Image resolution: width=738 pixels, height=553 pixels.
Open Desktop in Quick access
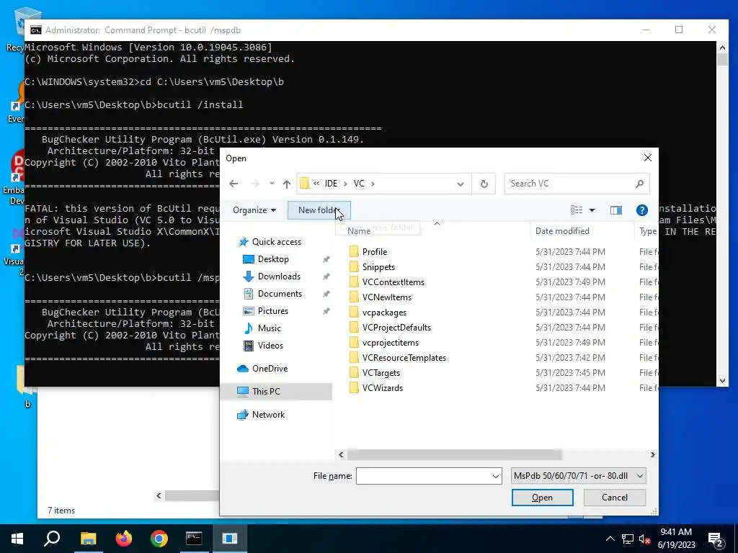(x=273, y=259)
